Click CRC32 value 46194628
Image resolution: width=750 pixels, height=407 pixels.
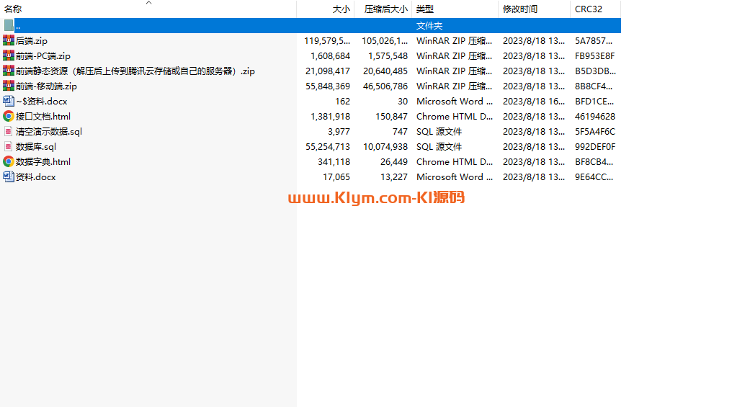tap(595, 116)
